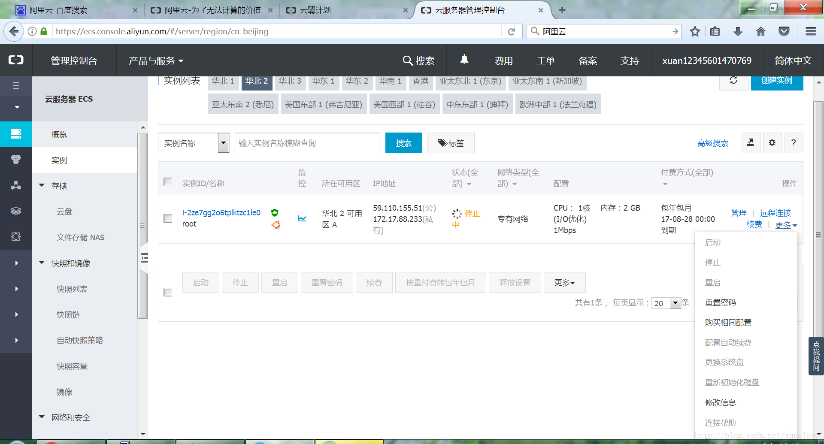The height and width of the screenshot is (444, 824).
Task: Open 高级搜索 link
Action: (712, 143)
